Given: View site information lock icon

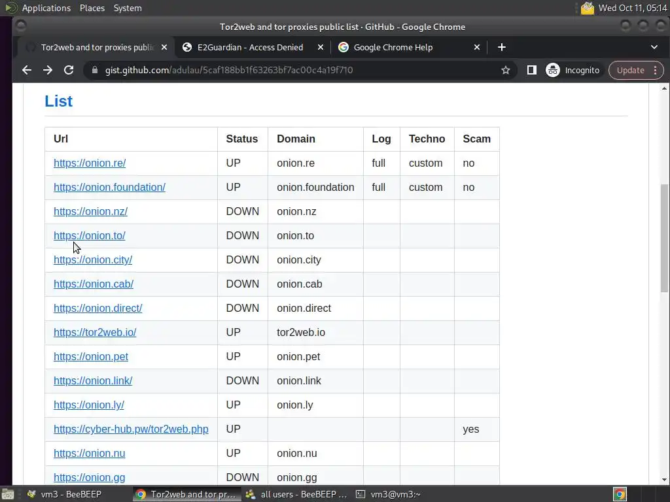Looking at the screenshot, I should tap(95, 70).
